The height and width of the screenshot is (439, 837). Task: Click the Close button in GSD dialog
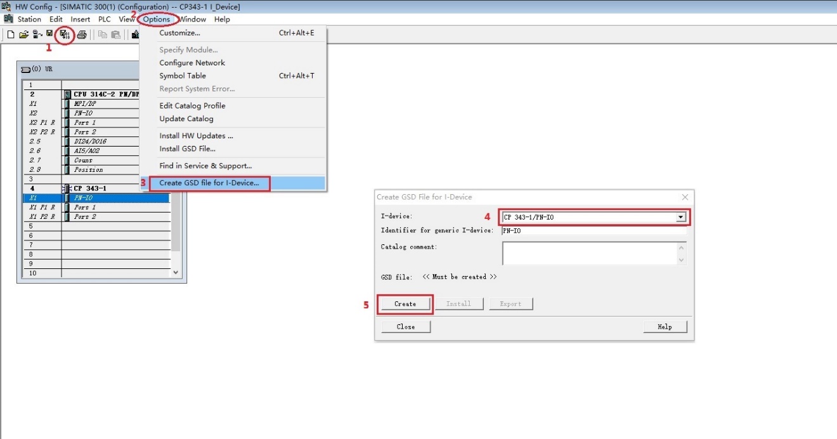click(406, 327)
